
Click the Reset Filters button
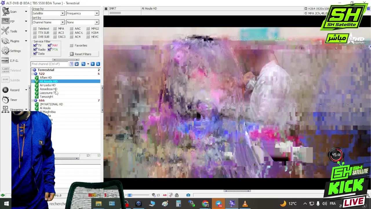coord(84,54)
